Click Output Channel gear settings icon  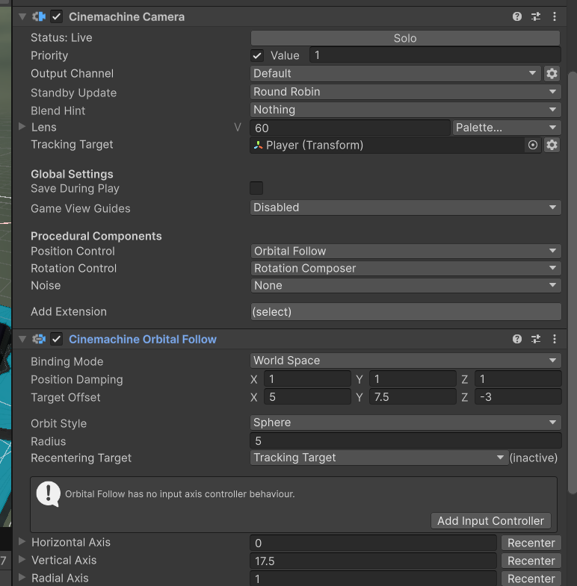tap(552, 73)
